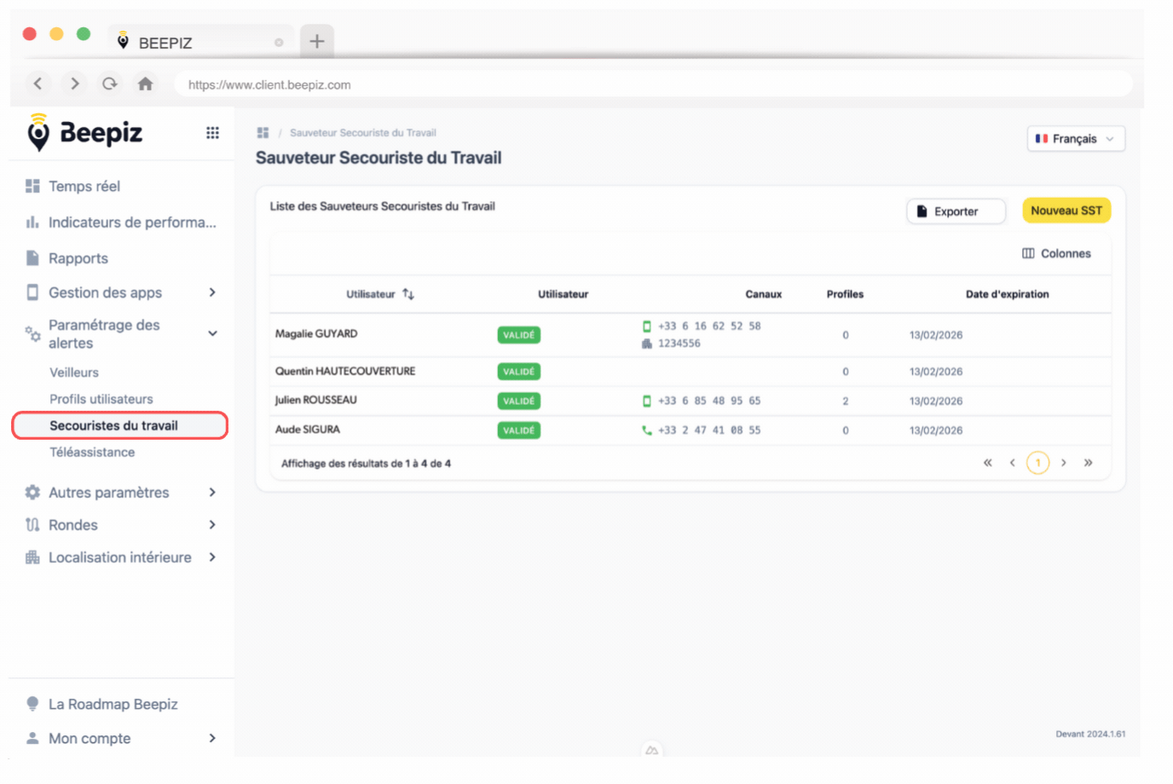Click the Rondes route icon
The height and width of the screenshot is (784, 1173).
pos(32,525)
